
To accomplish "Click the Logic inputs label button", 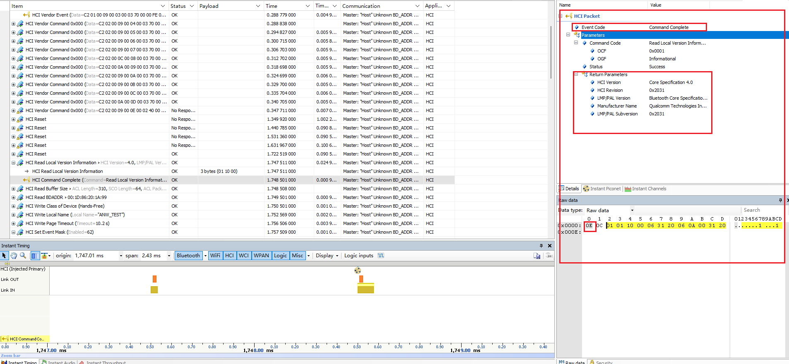I will [359, 256].
